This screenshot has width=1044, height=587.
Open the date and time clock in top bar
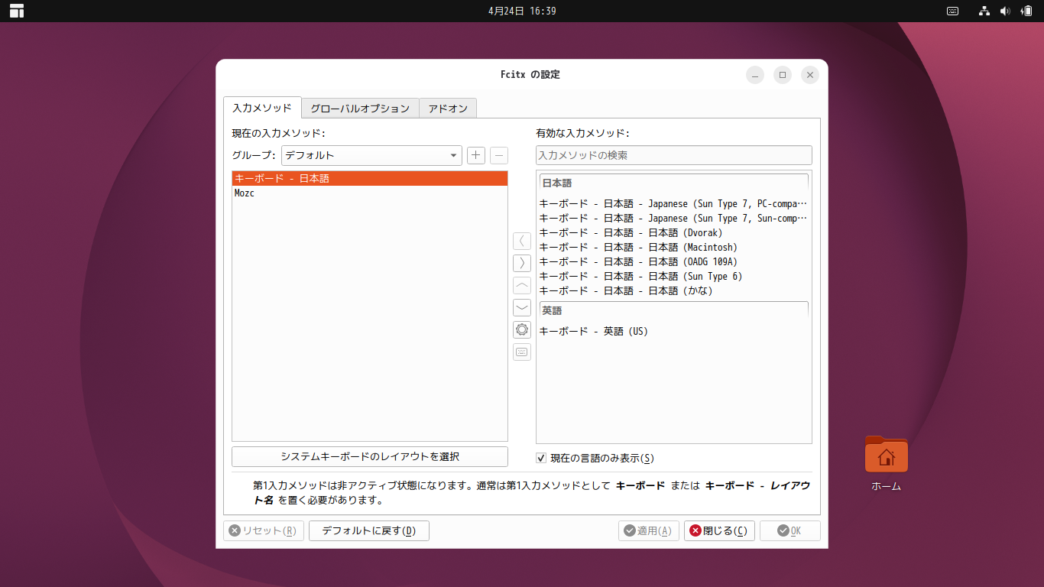coord(522,11)
